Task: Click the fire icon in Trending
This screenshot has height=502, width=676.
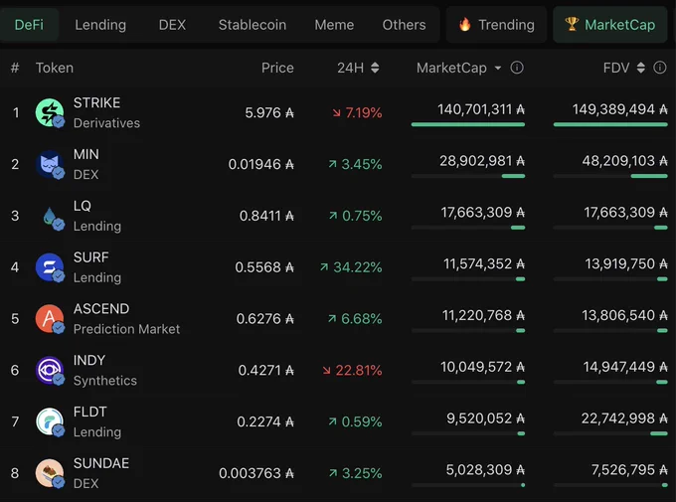Action: [465, 24]
